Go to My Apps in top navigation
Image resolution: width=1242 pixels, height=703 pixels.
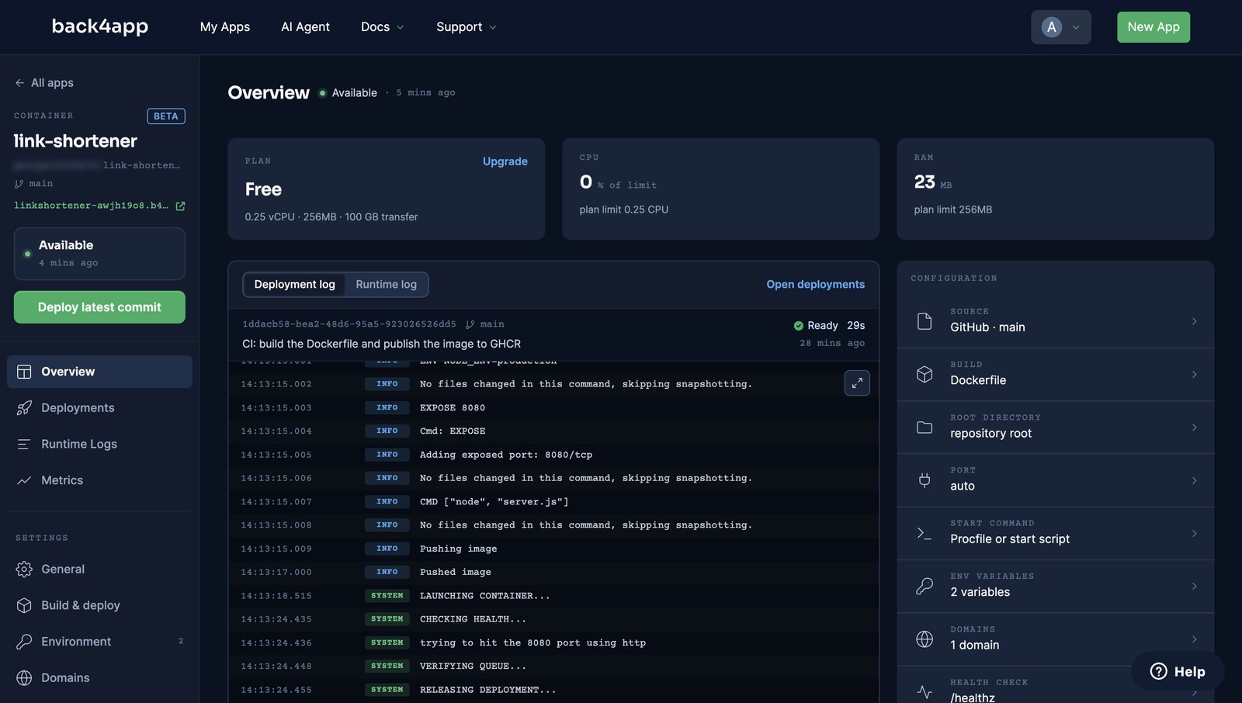pos(225,27)
